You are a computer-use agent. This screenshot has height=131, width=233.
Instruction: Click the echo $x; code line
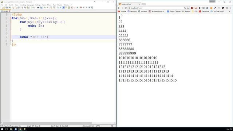36,26
